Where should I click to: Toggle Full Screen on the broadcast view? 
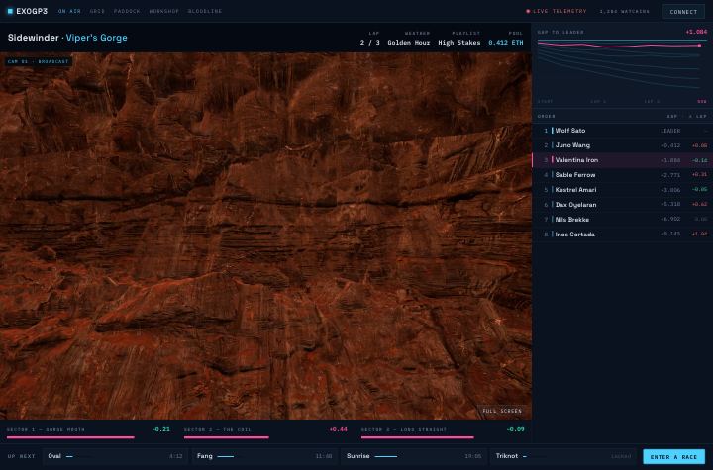pos(502,411)
